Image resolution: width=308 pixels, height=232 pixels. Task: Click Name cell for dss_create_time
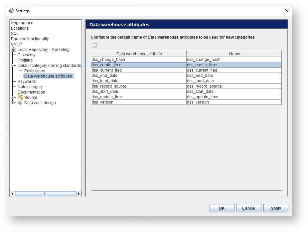pos(234,65)
